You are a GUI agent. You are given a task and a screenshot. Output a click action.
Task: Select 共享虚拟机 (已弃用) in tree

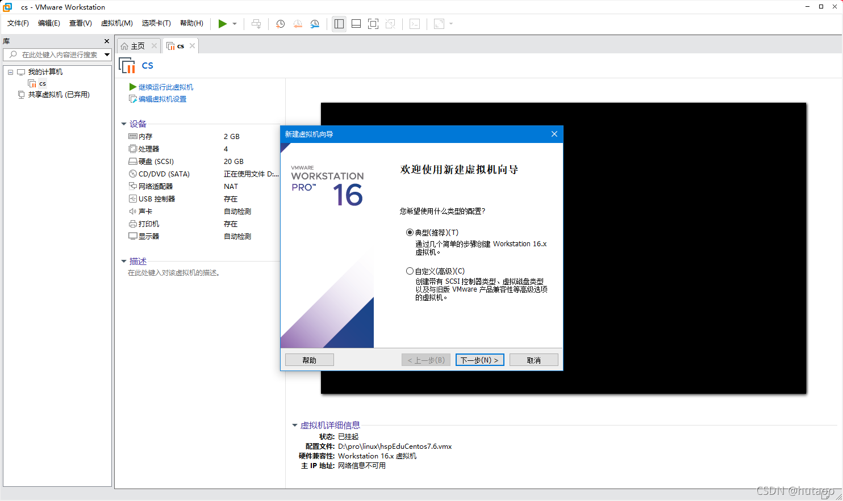(59, 95)
